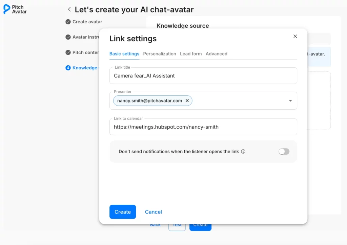Image resolution: width=347 pixels, height=245 pixels.
Task: Select the Basic settings tab
Action: click(x=124, y=54)
